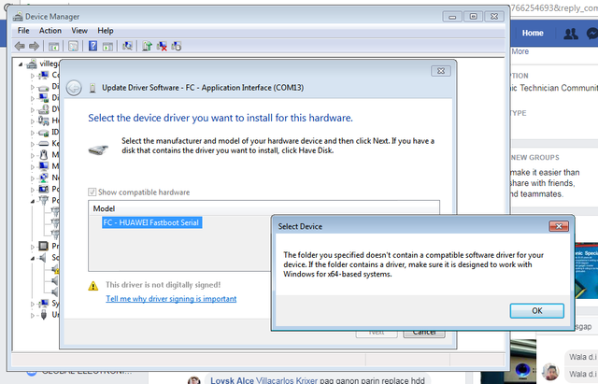The image size is (598, 384).
Task: Expand the Universal Serial Bus controllers category
Action: [33, 316]
